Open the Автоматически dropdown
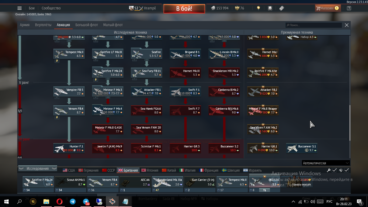The height and width of the screenshot is (207, 368). tap(326, 163)
